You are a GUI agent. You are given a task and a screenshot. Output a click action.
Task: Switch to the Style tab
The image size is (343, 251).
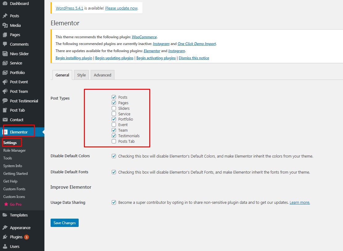[81, 75]
